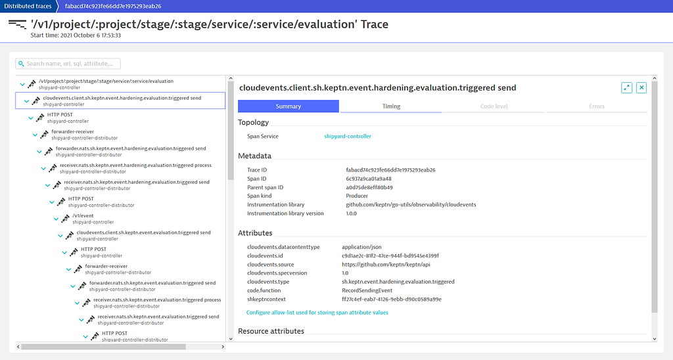Select the /v1/event span row

click(x=120, y=219)
